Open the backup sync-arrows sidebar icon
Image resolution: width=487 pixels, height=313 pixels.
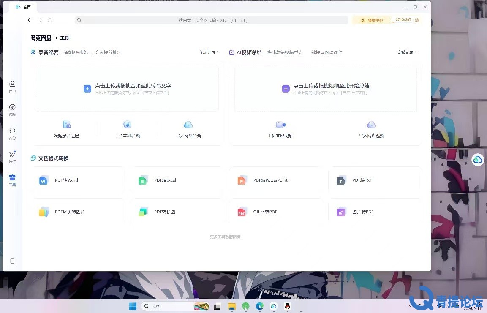pos(12,131)
